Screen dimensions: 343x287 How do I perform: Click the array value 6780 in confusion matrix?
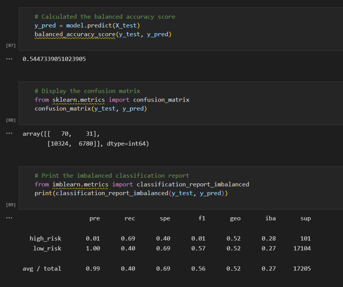point(86,143)
